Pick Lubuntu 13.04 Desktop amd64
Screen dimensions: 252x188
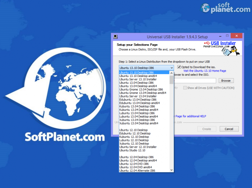point(144,116)
